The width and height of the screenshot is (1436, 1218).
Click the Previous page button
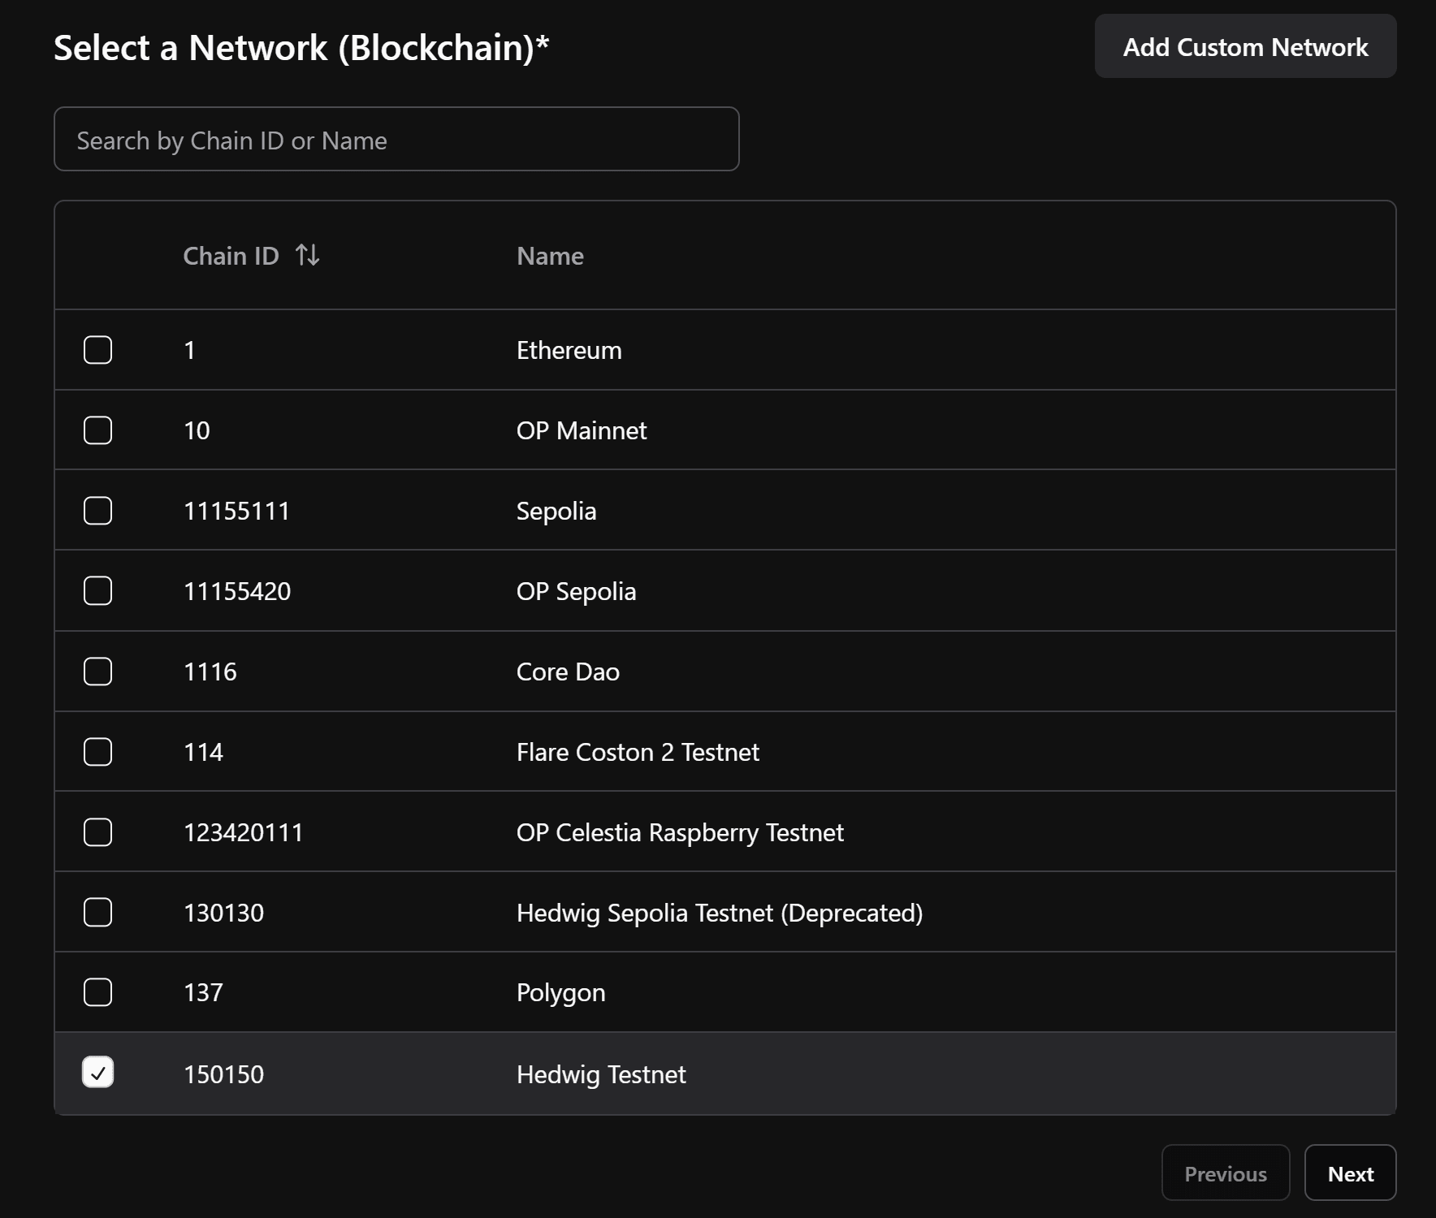click(x=1225, y=1173)
